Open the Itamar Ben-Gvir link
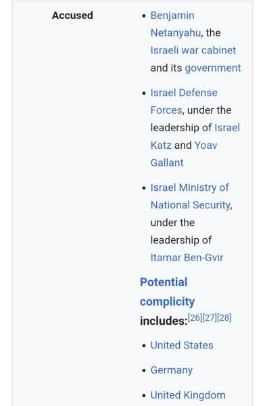The image size is (265, 406). click(187, 258)
